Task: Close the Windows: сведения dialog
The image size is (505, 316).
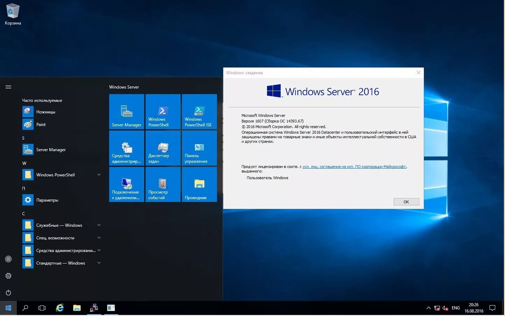Action: [418, 72]
